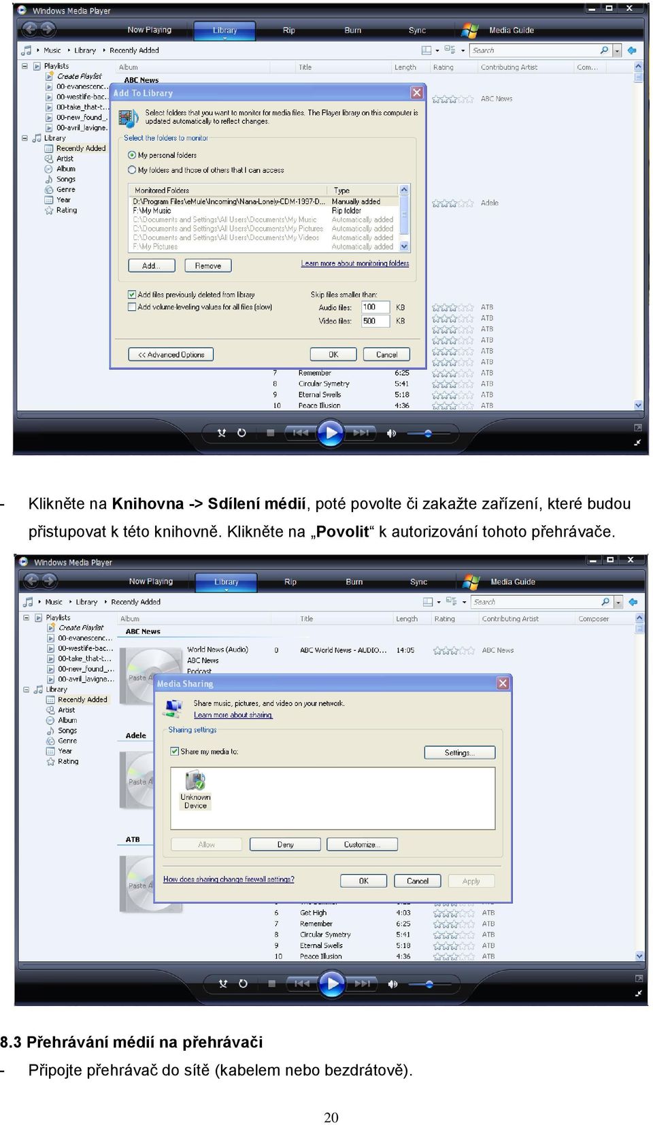Click the Audio files size field
Viewport: 653px width, 1125px height.
tap(375, 307)
